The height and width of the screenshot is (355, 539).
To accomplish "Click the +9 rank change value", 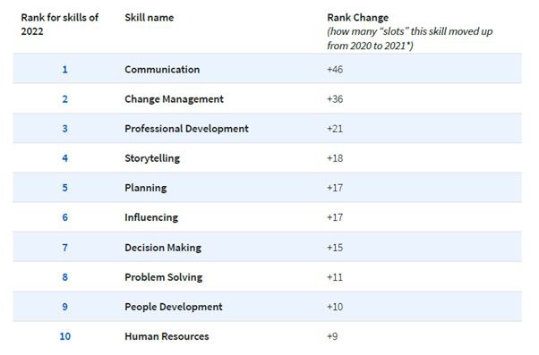I will pyautogui.click(x=332, y=336).
